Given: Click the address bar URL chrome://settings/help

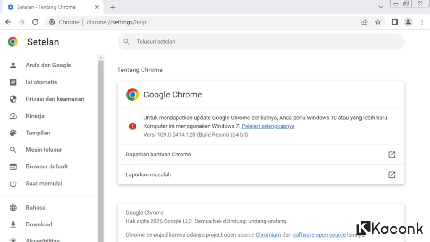Looking at the screenshot, I should pos(116,22).
